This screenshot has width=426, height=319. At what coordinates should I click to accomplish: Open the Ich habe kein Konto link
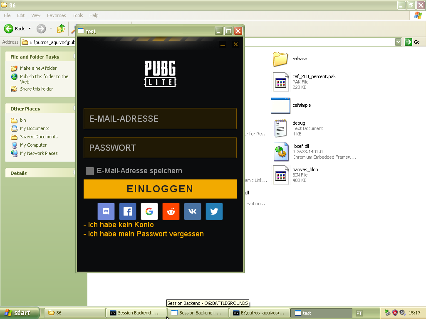(x=119, y=225)
